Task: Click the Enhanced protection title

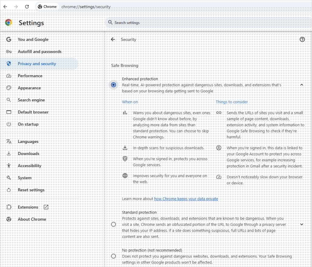Action: pos(140,79)
